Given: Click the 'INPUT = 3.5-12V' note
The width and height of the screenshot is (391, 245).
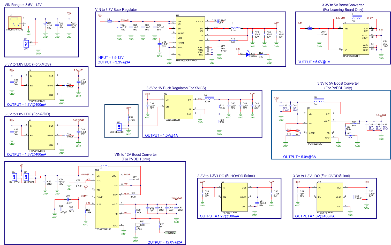Looking at the screenshot, I should click(110, 58).
